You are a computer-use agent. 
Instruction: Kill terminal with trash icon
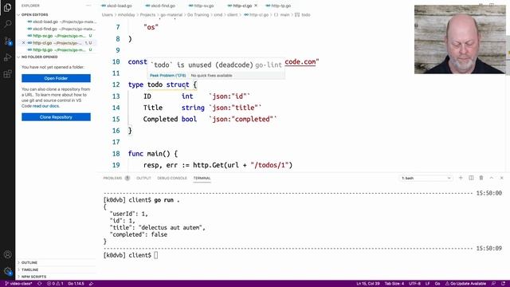click(x=481, y=178)
